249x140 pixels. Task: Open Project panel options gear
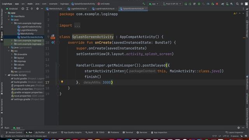pos(37,9)
